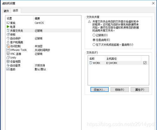Click the 客户机隔离 lock icon
This screenshot has height=130, width=157.
tap(8, 42)
